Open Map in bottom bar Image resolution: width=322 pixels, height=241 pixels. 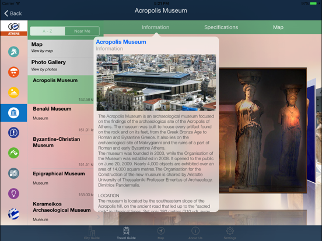tap(161, 233)
